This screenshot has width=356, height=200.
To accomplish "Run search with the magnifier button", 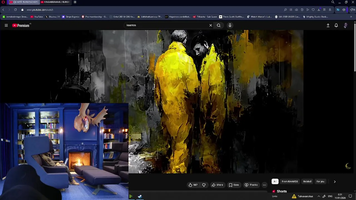I will (219, 25).
